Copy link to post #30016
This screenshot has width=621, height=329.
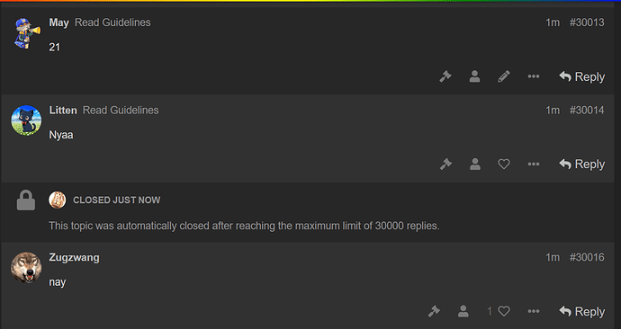coord(587,257)
